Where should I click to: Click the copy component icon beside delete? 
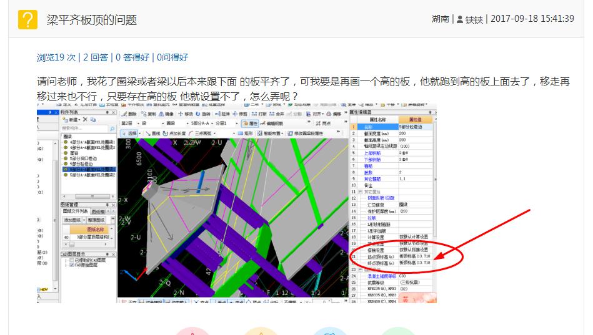coord(93,119)
